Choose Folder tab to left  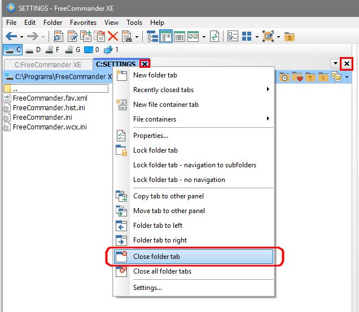194,226
